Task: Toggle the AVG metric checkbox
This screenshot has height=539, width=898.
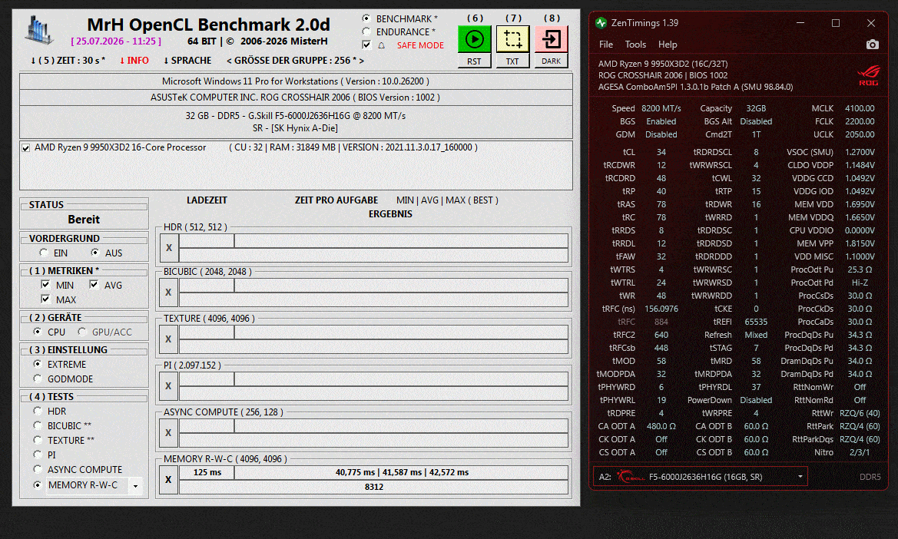Action: pyautogui.click(x=94, y=284)
